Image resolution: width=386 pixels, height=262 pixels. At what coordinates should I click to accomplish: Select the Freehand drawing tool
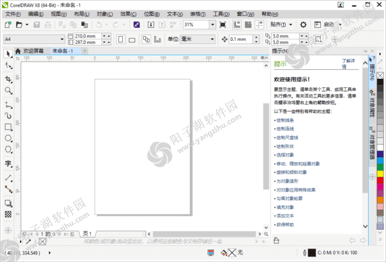pyautogui.click(x=8, y=104)
